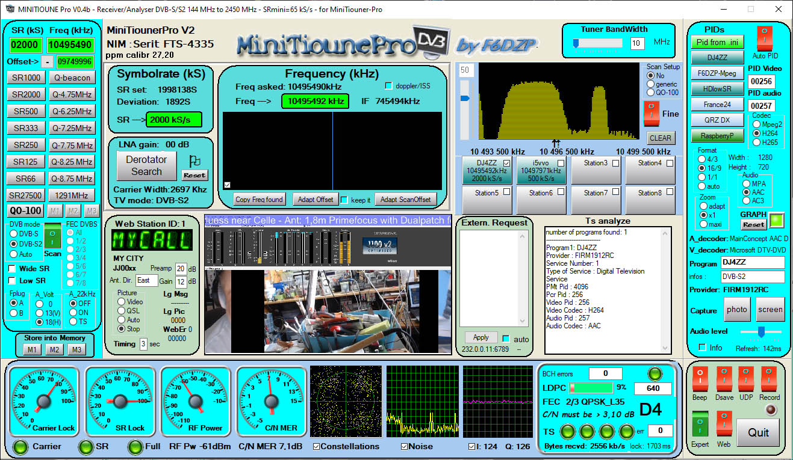This screenshot has height=460, width=793.
Task: Toggle the red Web switch
Action: [x=724, y=425]
